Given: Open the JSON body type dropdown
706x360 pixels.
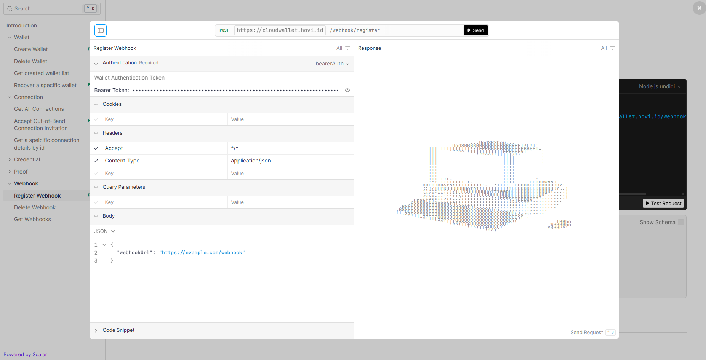Looking at the screenshot, I should click(x=105, y=231).
